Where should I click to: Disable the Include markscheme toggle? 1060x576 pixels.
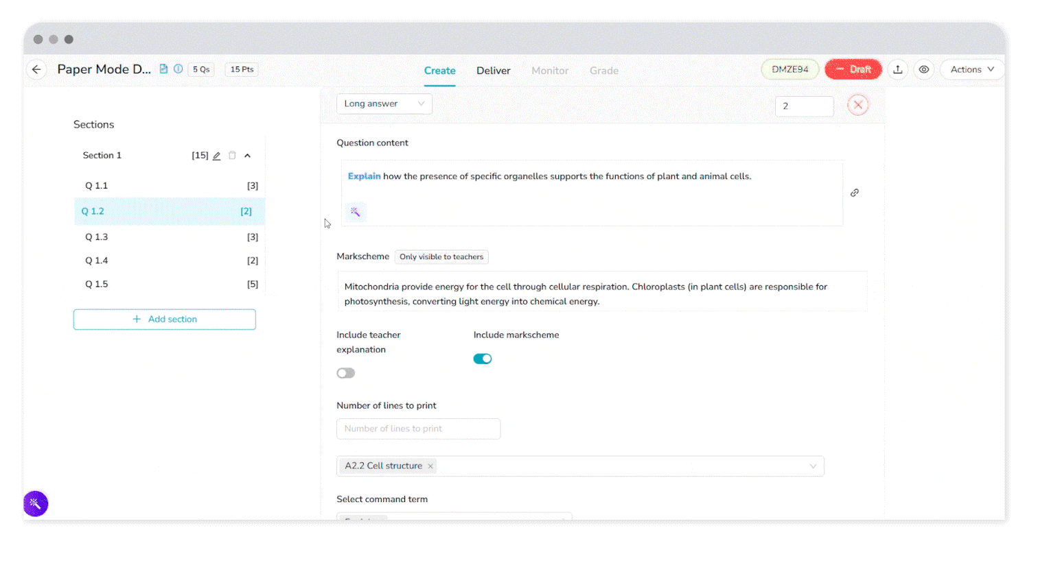pyautogui.click(x=483, y=359)
